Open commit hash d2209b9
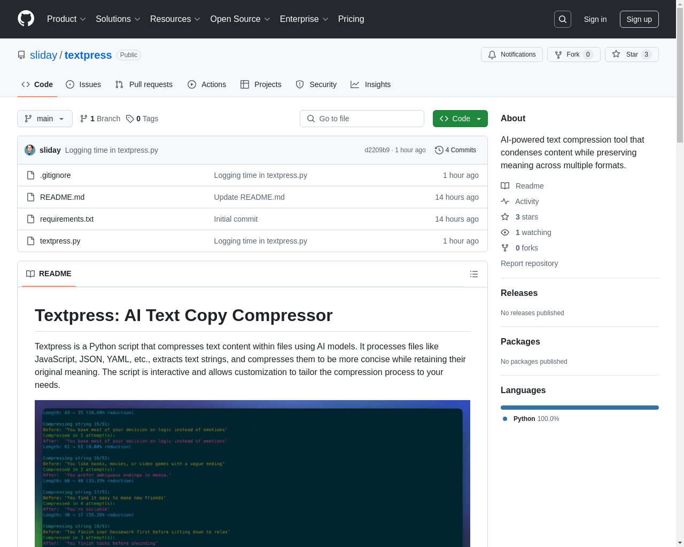The image size is (684, 547). tap(377, 150)
